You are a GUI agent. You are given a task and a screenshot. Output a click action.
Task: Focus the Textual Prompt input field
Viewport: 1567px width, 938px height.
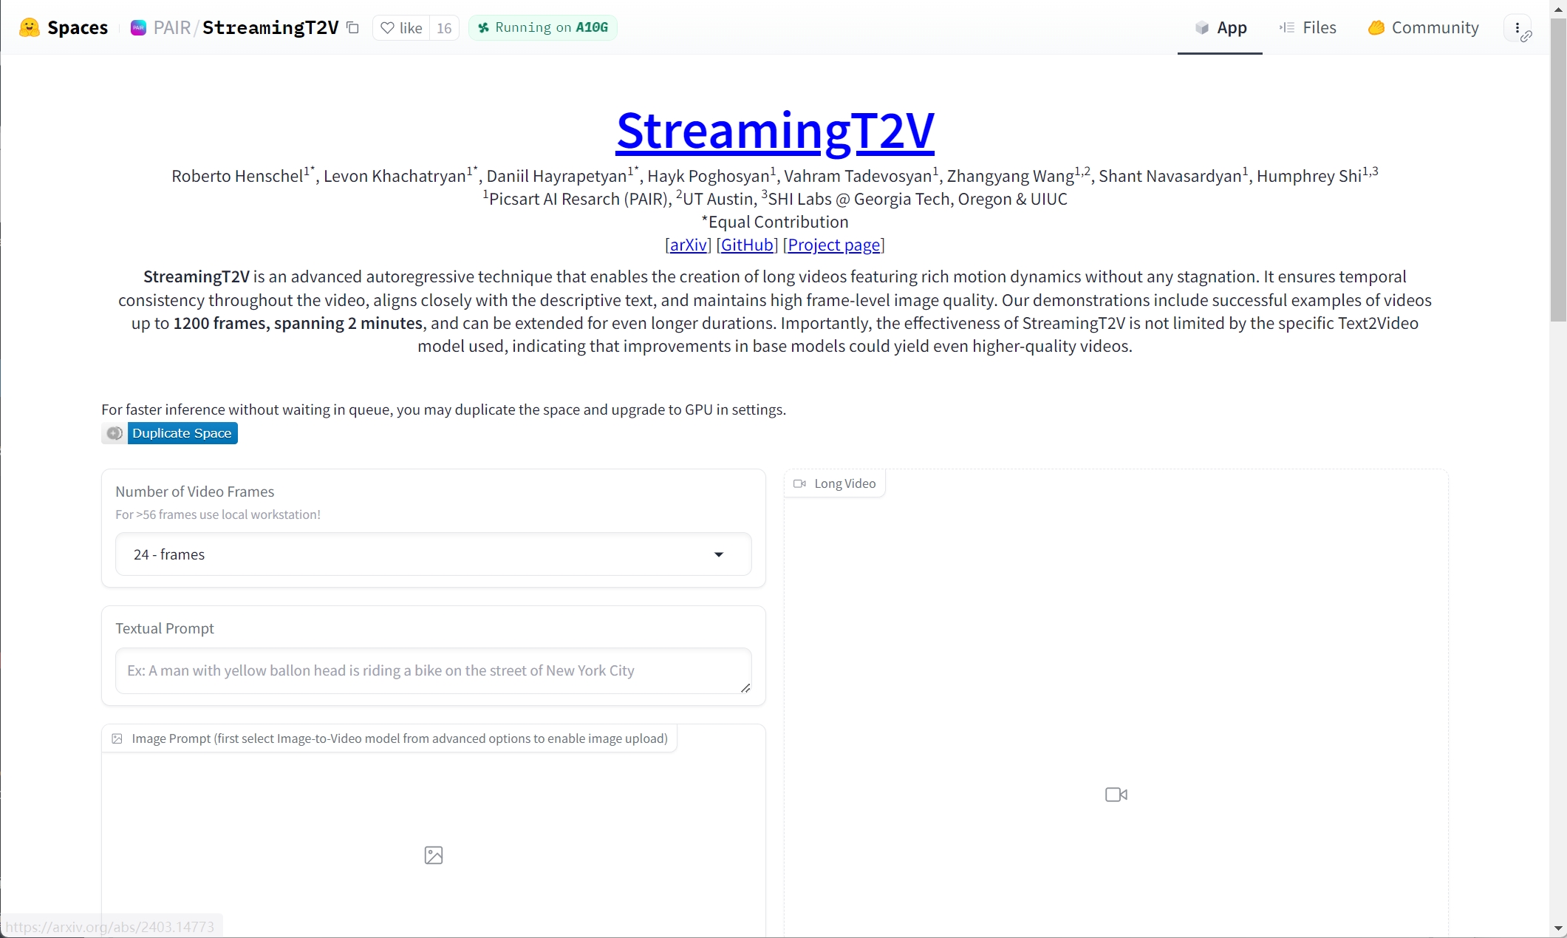click(x=434, y=670)
